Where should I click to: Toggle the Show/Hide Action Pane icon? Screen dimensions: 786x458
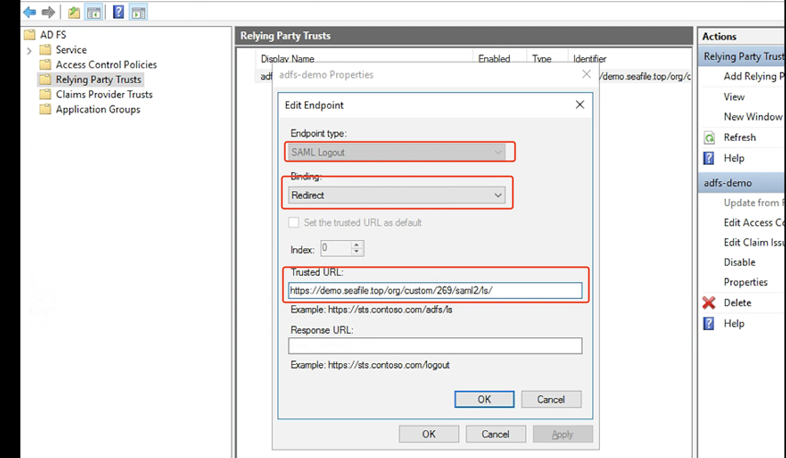click(139, 12)
